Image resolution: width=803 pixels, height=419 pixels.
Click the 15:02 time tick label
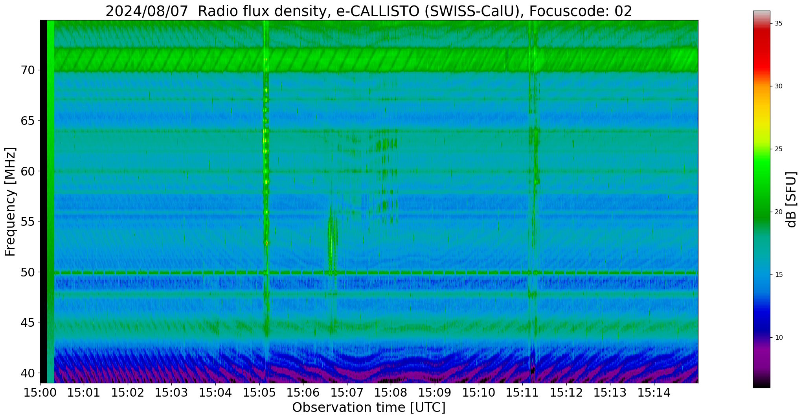click(128, 393)
